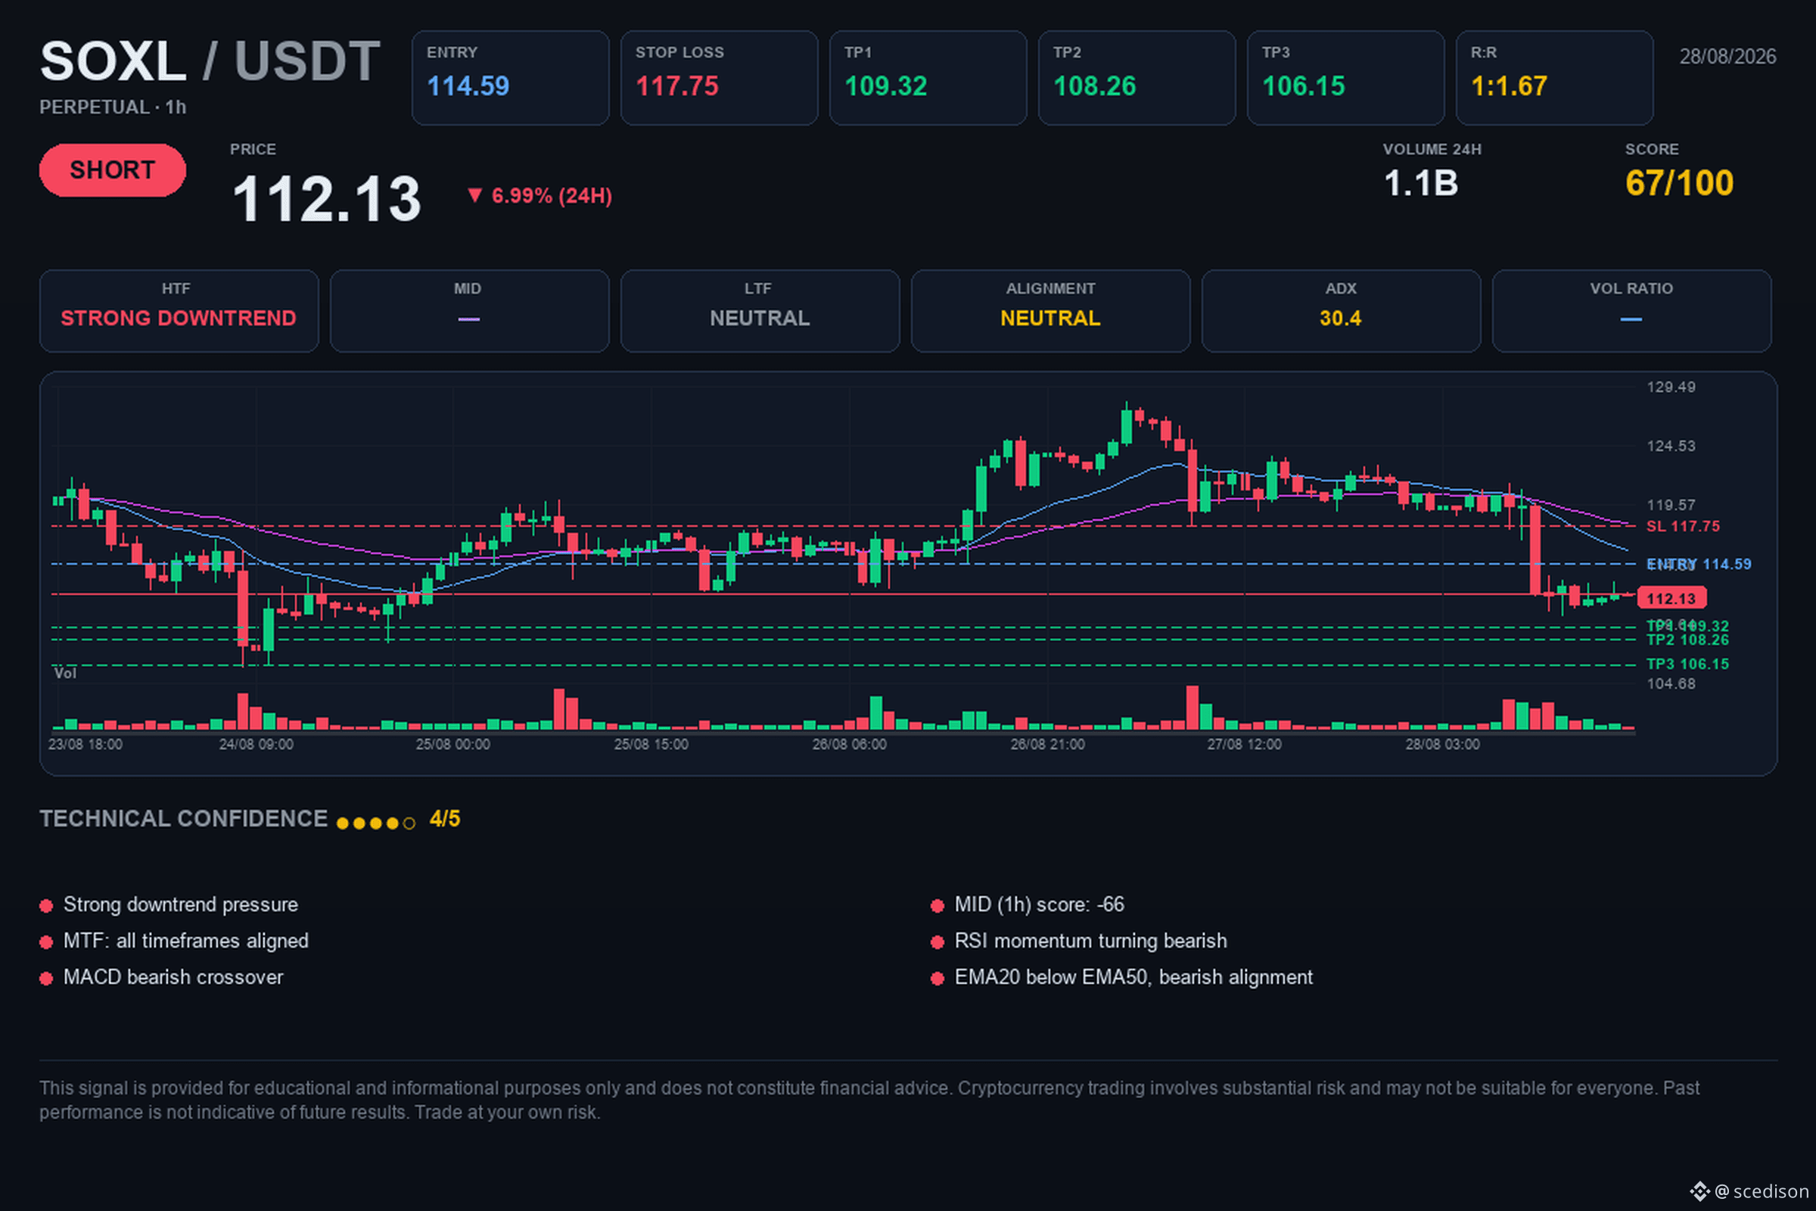This screenshot has height=1211, width=1816.
Task: Select the TP2 108.26 target card
Action: pos(1137,78)
